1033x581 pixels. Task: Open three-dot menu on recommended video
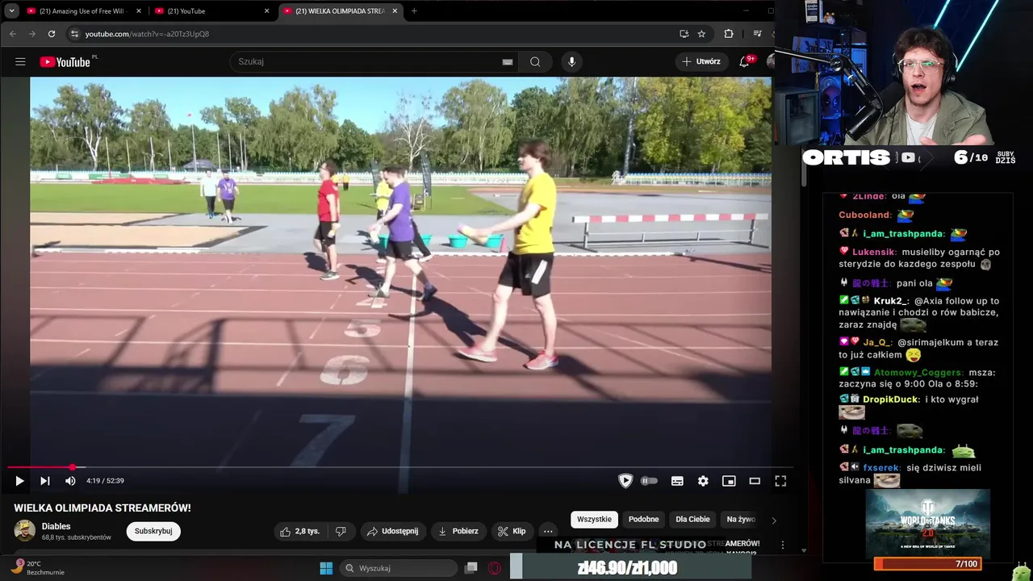click(x=782, y=545)
